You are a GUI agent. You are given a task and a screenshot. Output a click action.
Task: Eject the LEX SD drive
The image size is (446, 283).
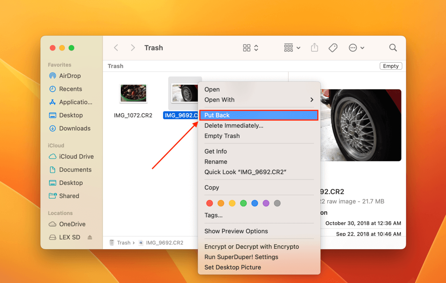click(90, 237)
